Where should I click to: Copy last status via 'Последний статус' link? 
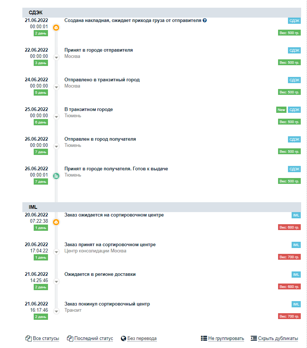point(94,338)
